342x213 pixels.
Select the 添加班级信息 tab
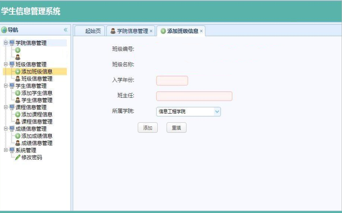181,31
